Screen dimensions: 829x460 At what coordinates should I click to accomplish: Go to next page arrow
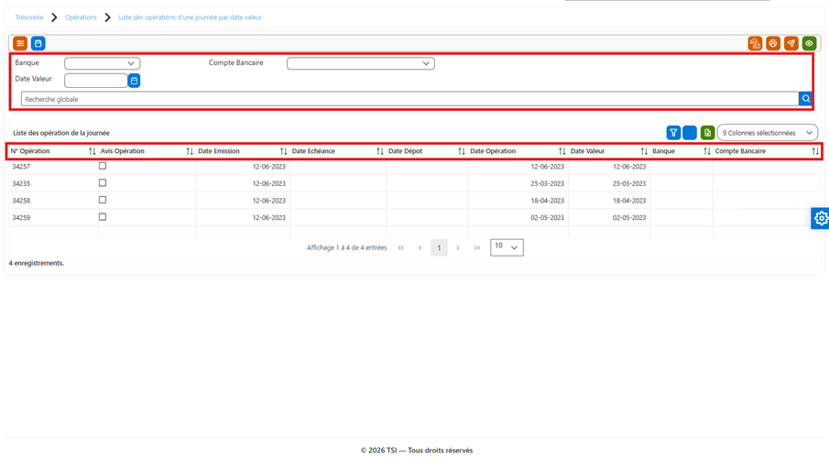[x=458, y=247]
